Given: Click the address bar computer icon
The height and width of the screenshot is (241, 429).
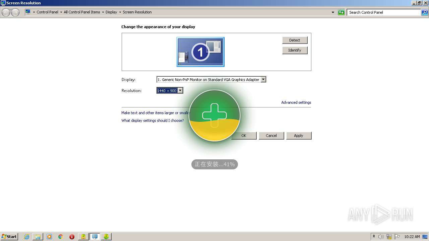Looking at the screenshot, I should coord(28,12).
